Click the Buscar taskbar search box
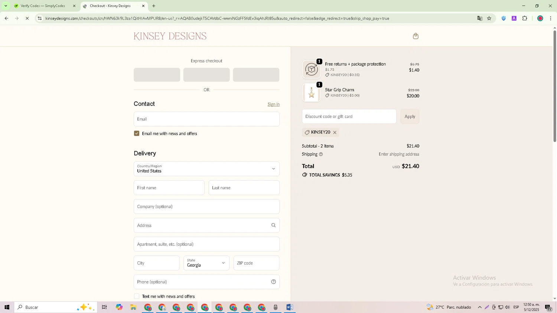Viewport: 557px width, 313px height. pos(56,307)
